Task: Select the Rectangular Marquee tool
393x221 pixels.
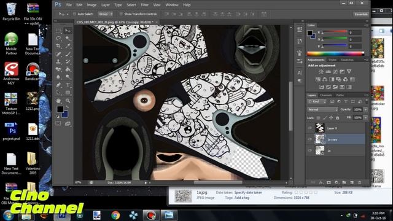Action: (58, 31)
